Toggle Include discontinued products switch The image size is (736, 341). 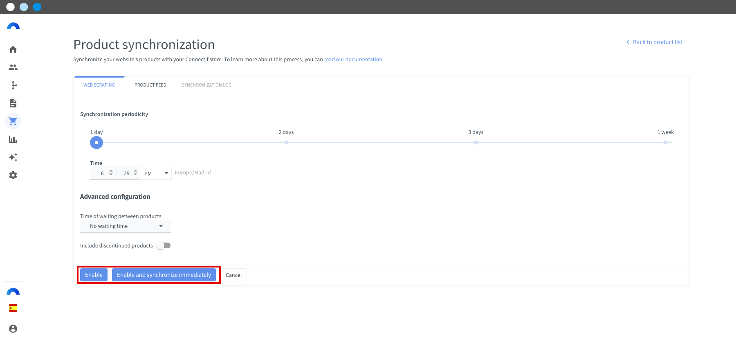[164, 245]
